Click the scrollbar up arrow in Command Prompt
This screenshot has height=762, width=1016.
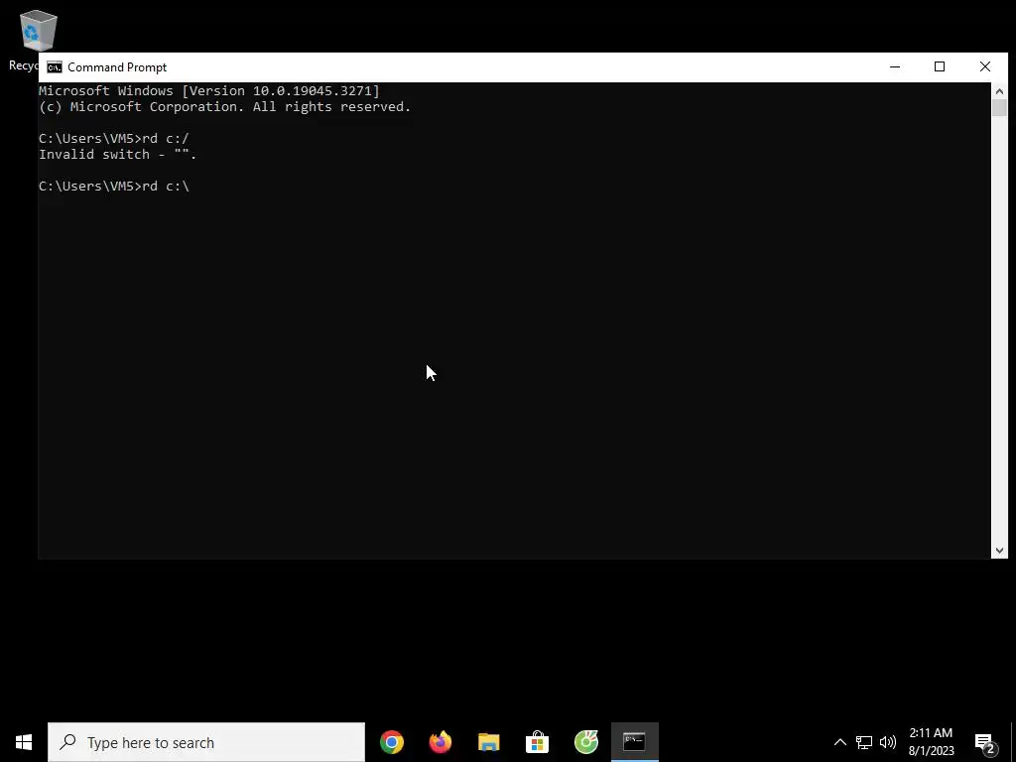999,91
